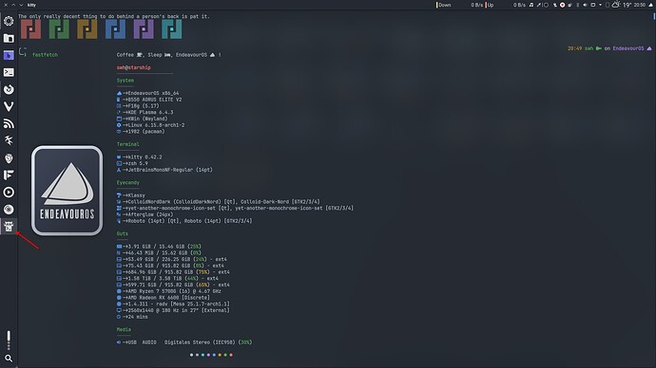Open the circled play button media app

coord(9,192)
